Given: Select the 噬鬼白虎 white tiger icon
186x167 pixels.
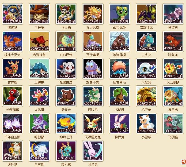Looking at the screenshot, I should [66, 69].
